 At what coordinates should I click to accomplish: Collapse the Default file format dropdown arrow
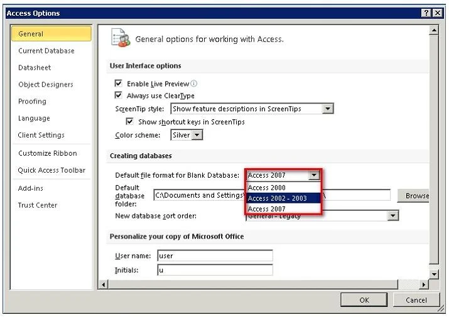(314, 175)
